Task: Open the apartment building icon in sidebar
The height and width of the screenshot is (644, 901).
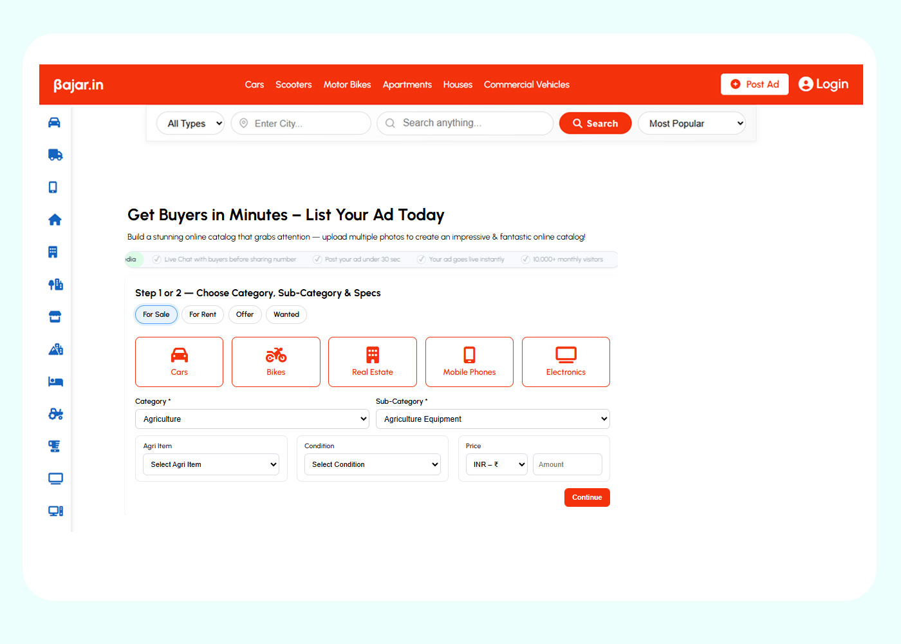Action: [55, 251]
